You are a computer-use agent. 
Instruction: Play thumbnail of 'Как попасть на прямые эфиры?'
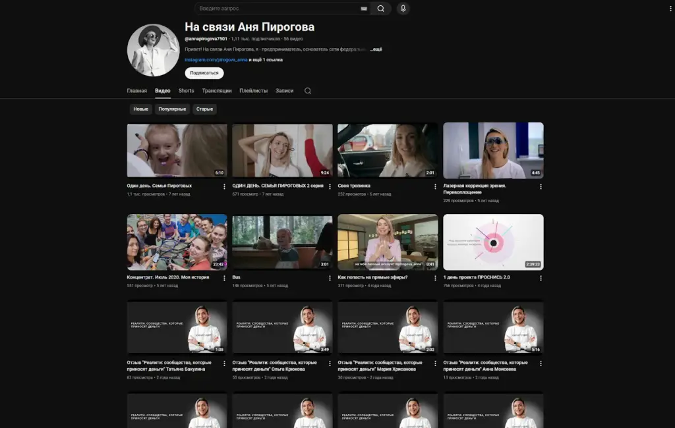[x=388, y=242]
